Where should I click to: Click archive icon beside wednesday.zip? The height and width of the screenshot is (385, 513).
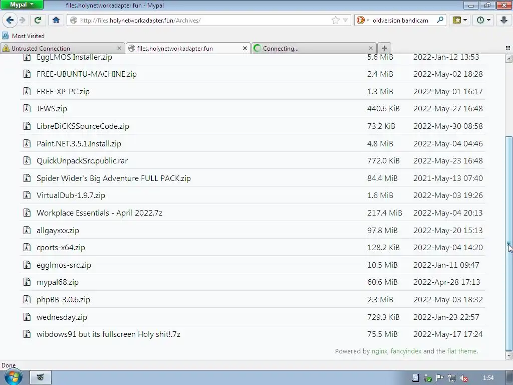pyautogui.click(x=27, y=317)
